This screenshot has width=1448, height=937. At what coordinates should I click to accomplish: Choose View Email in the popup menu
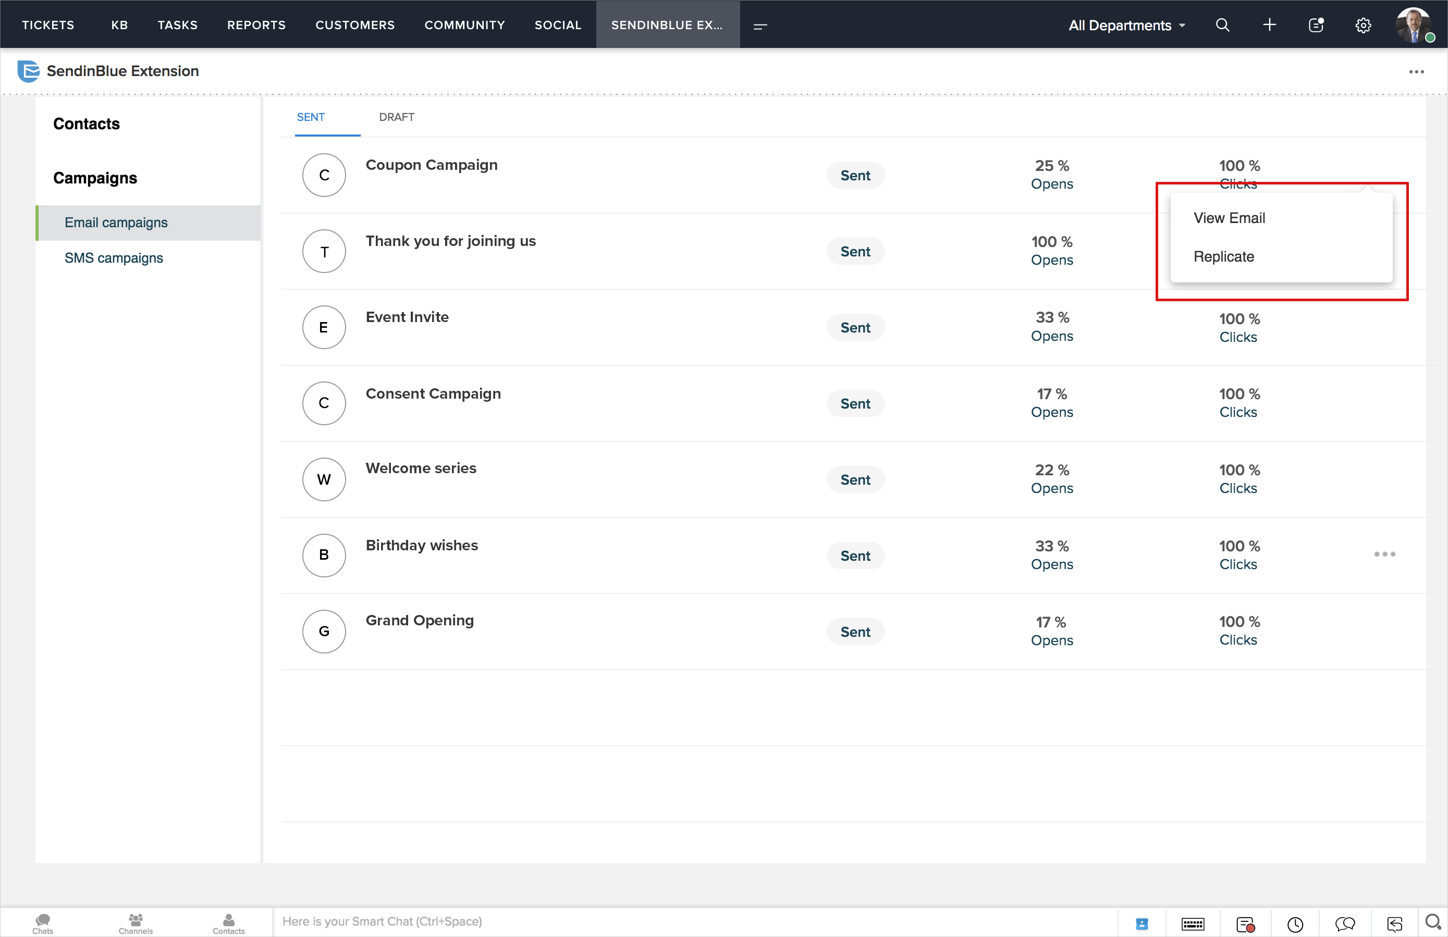pyautogui.click(x=1229, y=218)
